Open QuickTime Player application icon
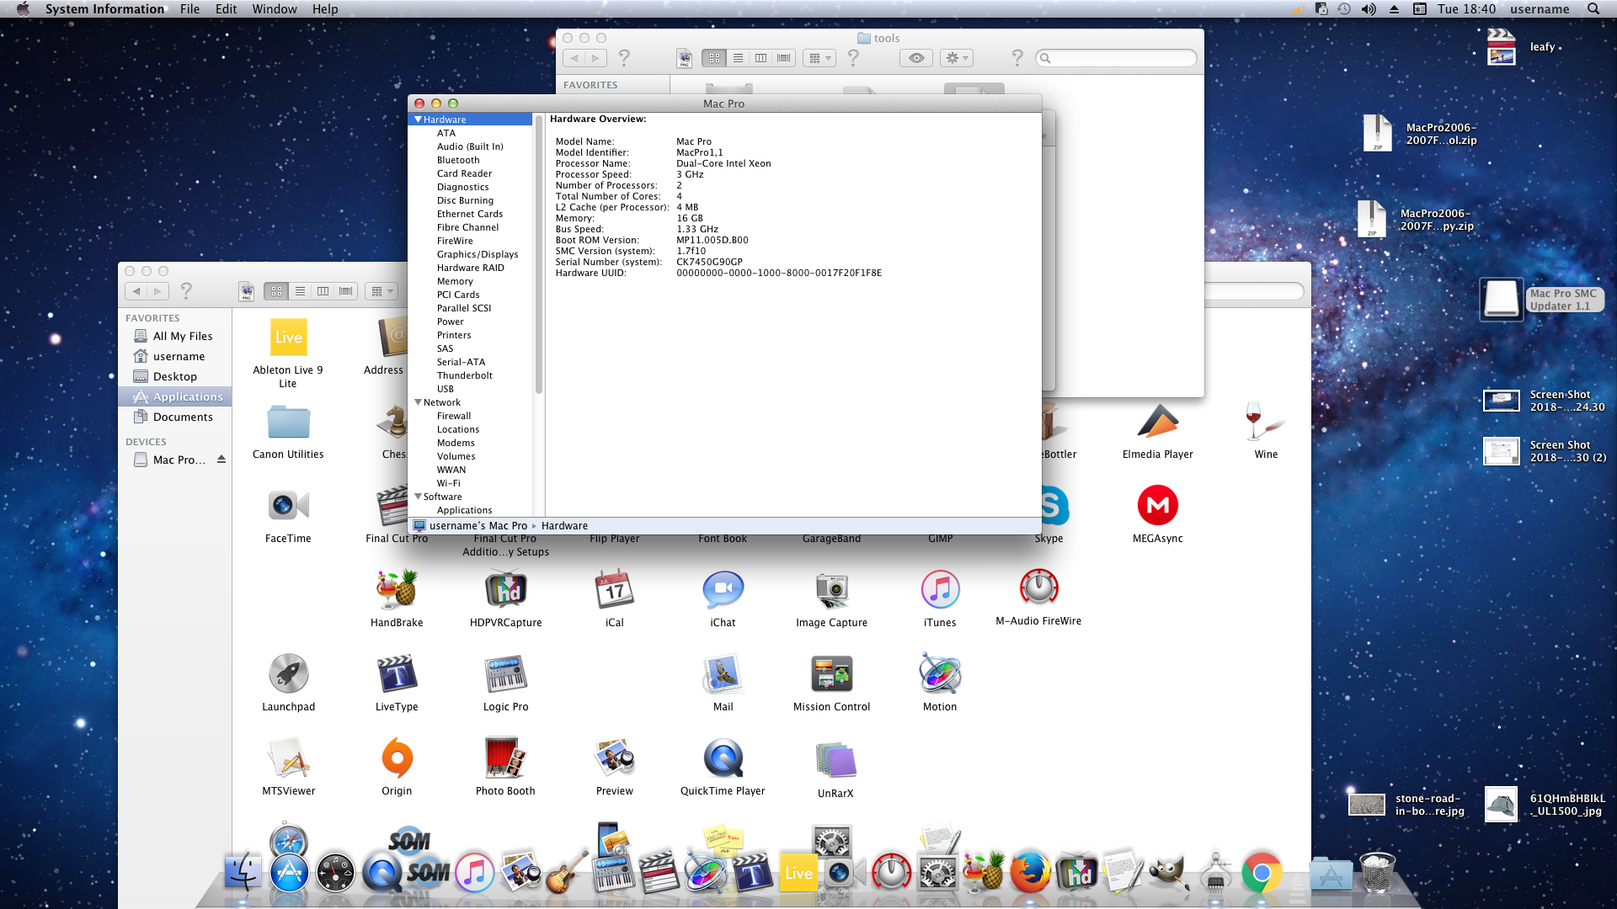 723,757
